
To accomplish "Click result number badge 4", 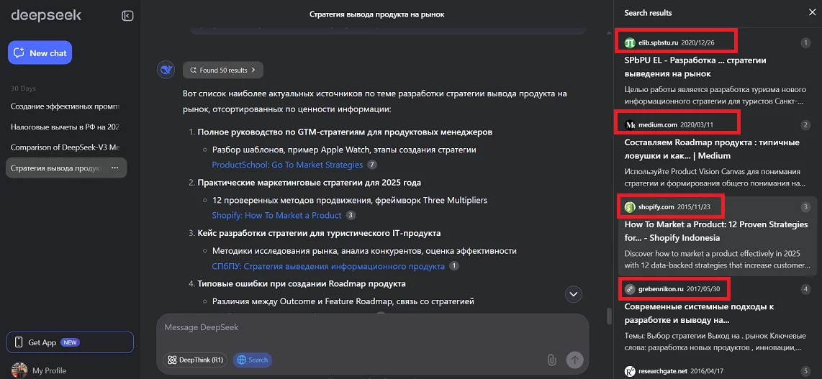I will (x=805, y=289).
